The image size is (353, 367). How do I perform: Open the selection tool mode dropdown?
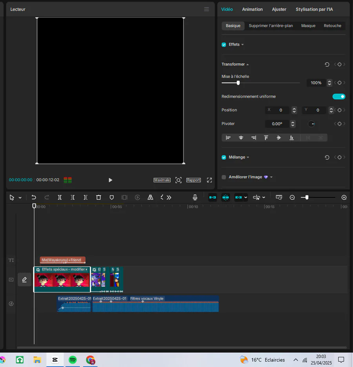click(x=20, y=198)
